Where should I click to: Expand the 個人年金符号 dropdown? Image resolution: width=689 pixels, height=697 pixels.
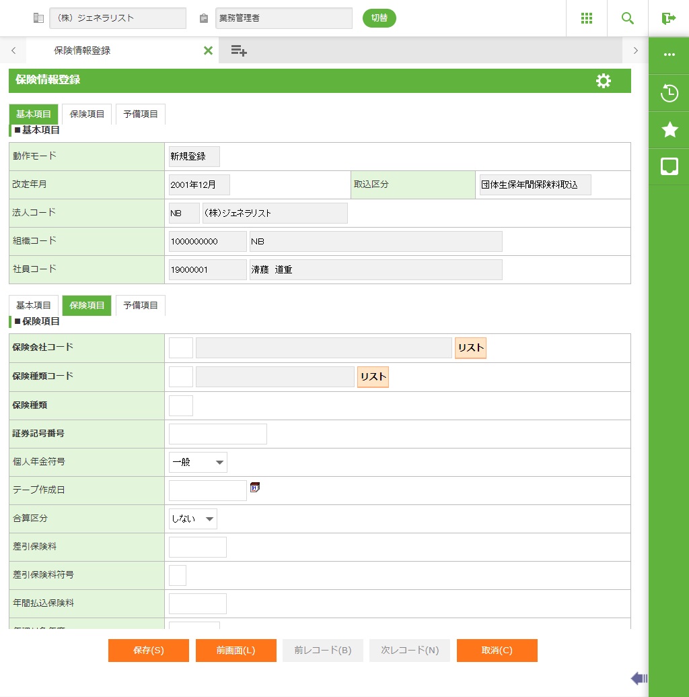pos(198,463)
